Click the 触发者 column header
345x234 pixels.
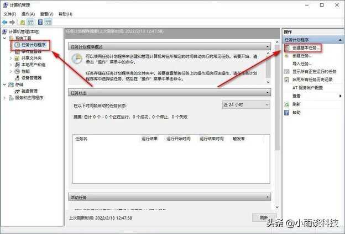click(x=239, y=139)
